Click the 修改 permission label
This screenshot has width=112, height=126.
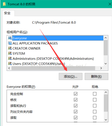click(x=13, y=100)
